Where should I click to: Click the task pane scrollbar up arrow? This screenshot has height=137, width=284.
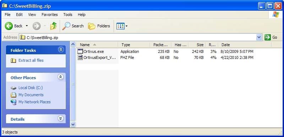[73, 44]
